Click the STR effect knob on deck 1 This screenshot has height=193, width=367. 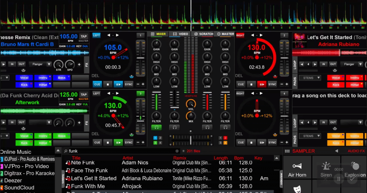(x=58, y=64)
